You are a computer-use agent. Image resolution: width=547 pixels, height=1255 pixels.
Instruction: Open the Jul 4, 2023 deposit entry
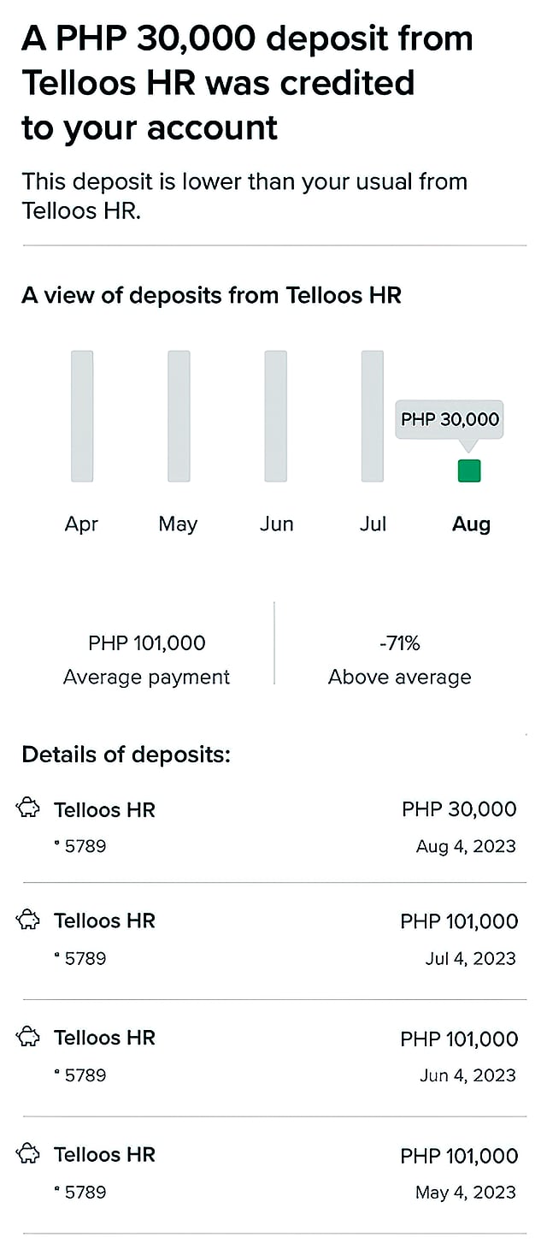click(x=273, y=939)
